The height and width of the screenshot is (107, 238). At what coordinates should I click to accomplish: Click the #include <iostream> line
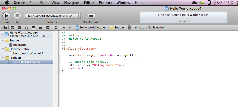coord(79,49)
